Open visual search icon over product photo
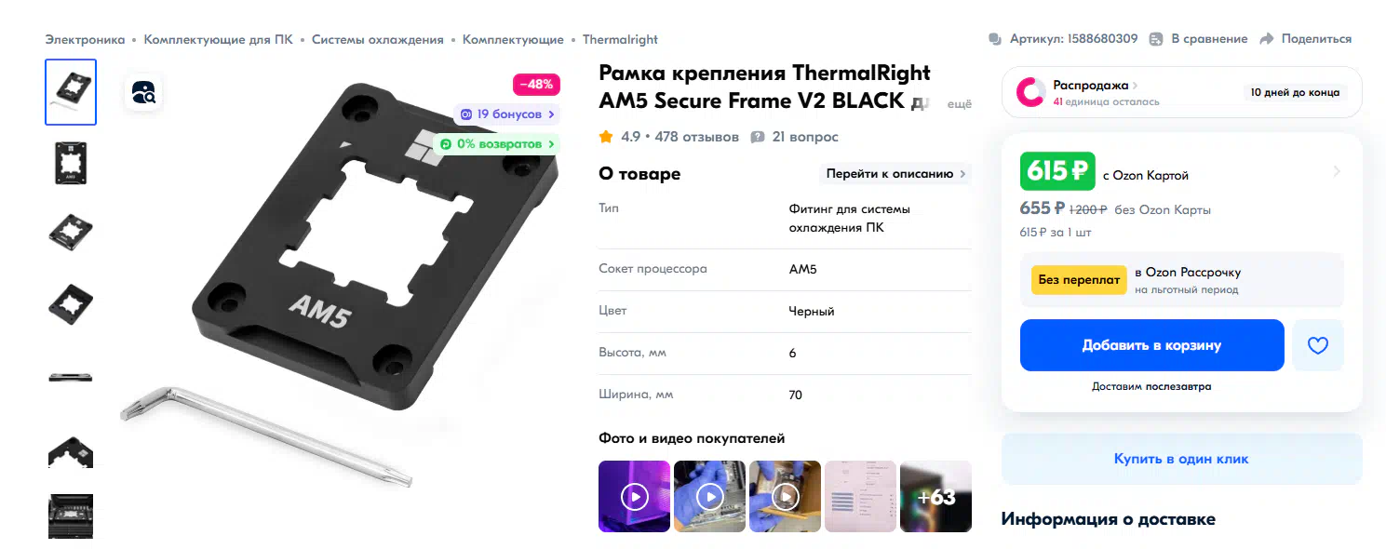The width and height of the screenshot is (1386, 549). pyautogui.click(x=144, y=92)
